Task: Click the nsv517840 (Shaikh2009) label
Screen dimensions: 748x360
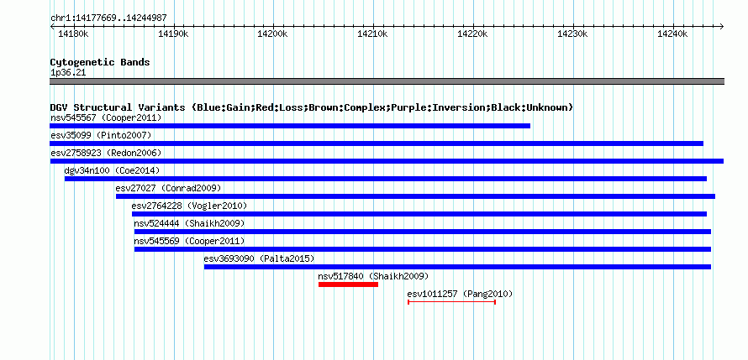Action: 373,276
